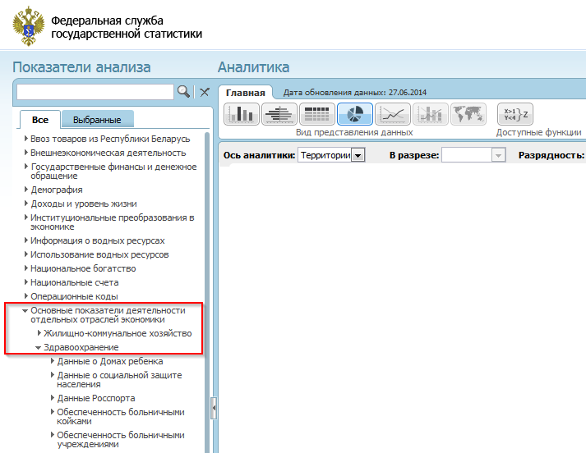Viewport: 586px width, 453px height.
Task: Collapse the Здравоохранение node
Action: (x=38, y=347)
